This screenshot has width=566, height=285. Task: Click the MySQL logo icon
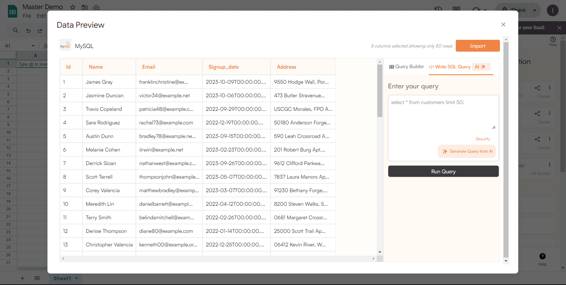click(x=65, y=45)
